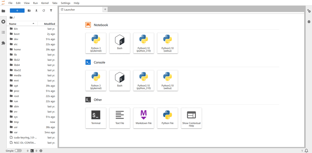Select the libx32 folder
Image resolution: width=312 pixels, height=153 pixels.
click(x=32, y=70)
